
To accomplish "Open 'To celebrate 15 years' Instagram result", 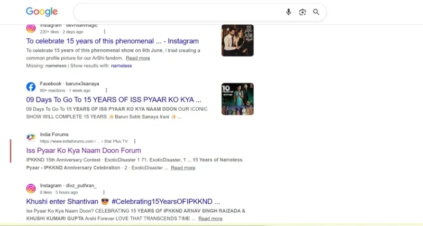I will tap(112, 41).
